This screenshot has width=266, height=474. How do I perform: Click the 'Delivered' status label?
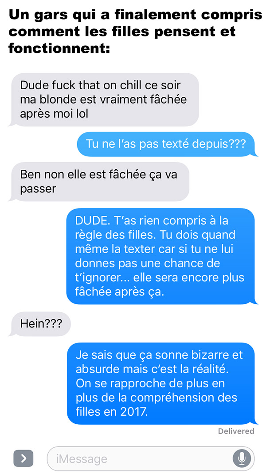click(x=236, y=431)
